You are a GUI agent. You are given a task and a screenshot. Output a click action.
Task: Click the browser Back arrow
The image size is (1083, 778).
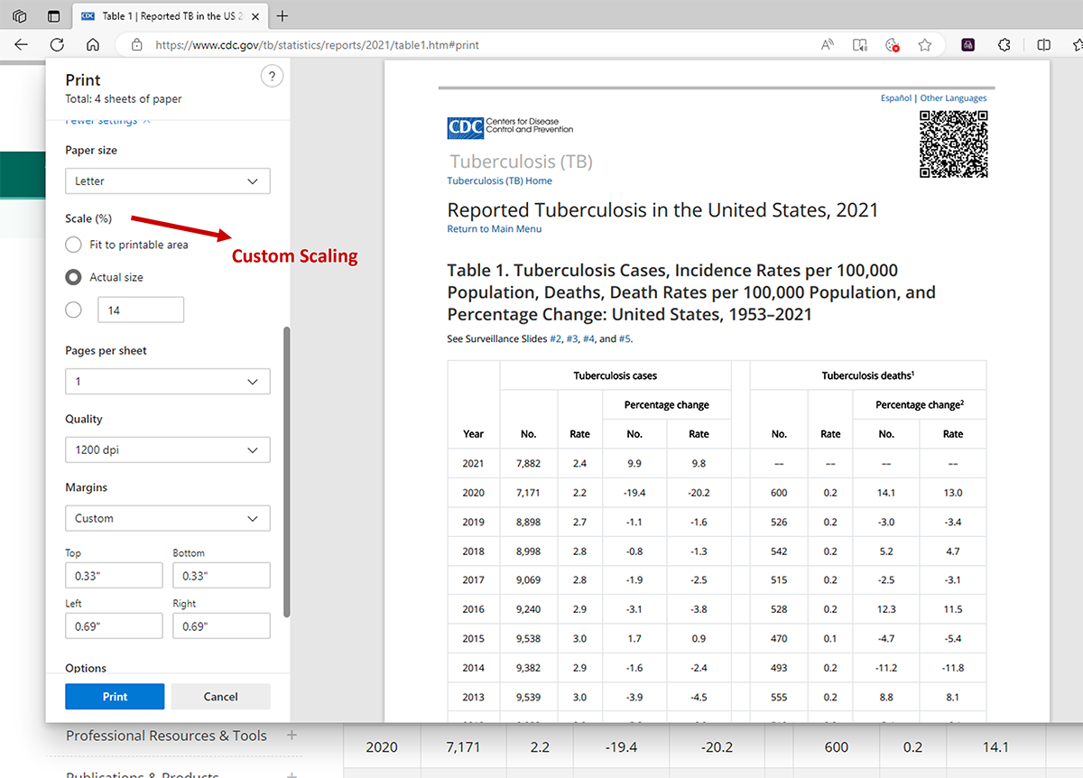(22, 45)
